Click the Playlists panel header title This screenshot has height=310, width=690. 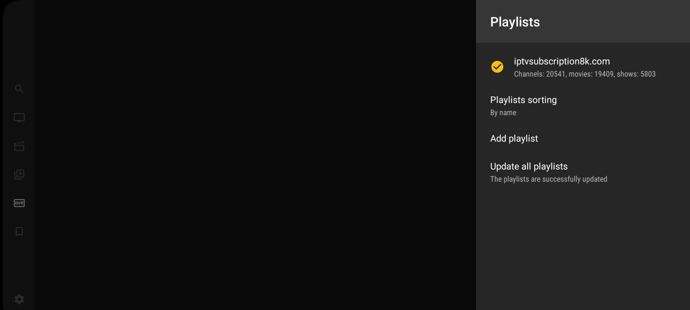click(515, 22)
